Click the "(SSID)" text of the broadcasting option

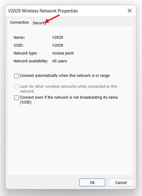(26, 102)
